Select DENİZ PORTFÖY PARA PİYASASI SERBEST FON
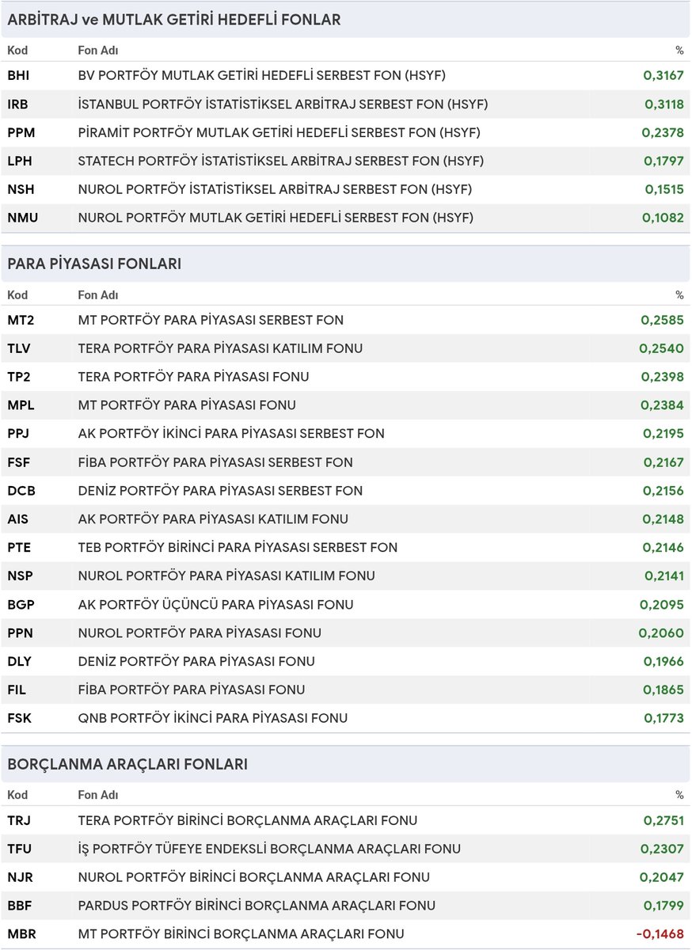Viewport: 692px width, 950px height. click(220, 492)
